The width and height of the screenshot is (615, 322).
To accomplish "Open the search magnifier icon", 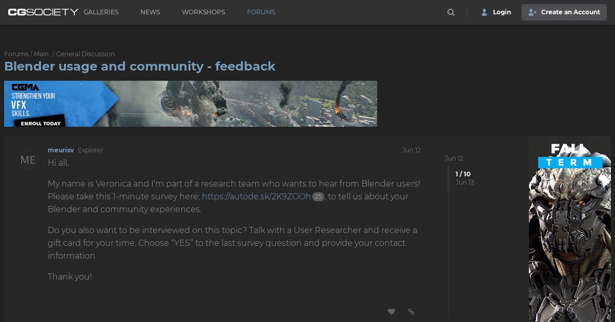I will click(x=451, y=12).
